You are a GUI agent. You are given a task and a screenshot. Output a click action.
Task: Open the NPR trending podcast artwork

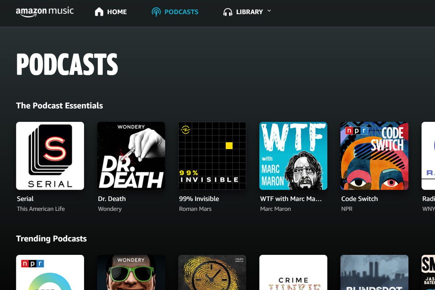(50, 272)
